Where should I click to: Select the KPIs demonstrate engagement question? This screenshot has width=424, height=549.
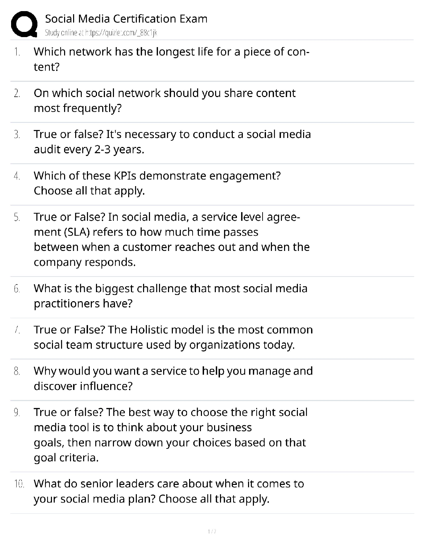pos(157,183)
